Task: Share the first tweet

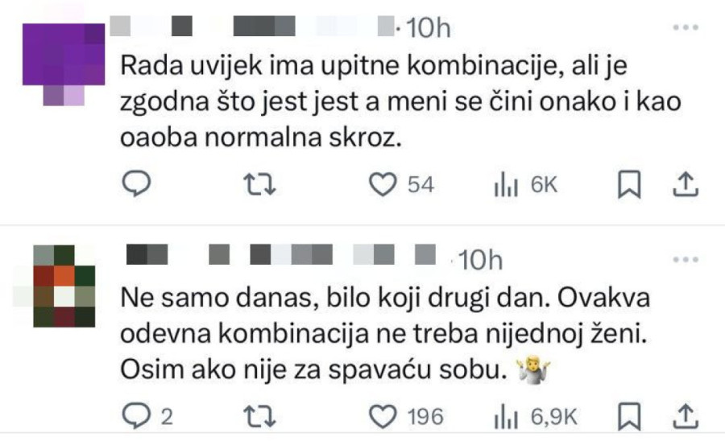Action: tap(683, 185)
